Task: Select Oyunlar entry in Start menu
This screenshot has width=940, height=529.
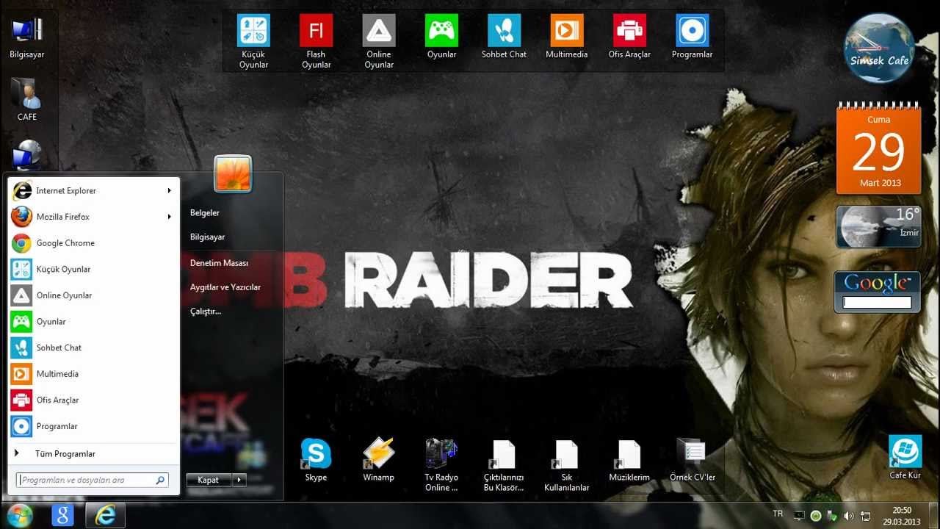Action: pyautogui.click(x=93, y=322)
